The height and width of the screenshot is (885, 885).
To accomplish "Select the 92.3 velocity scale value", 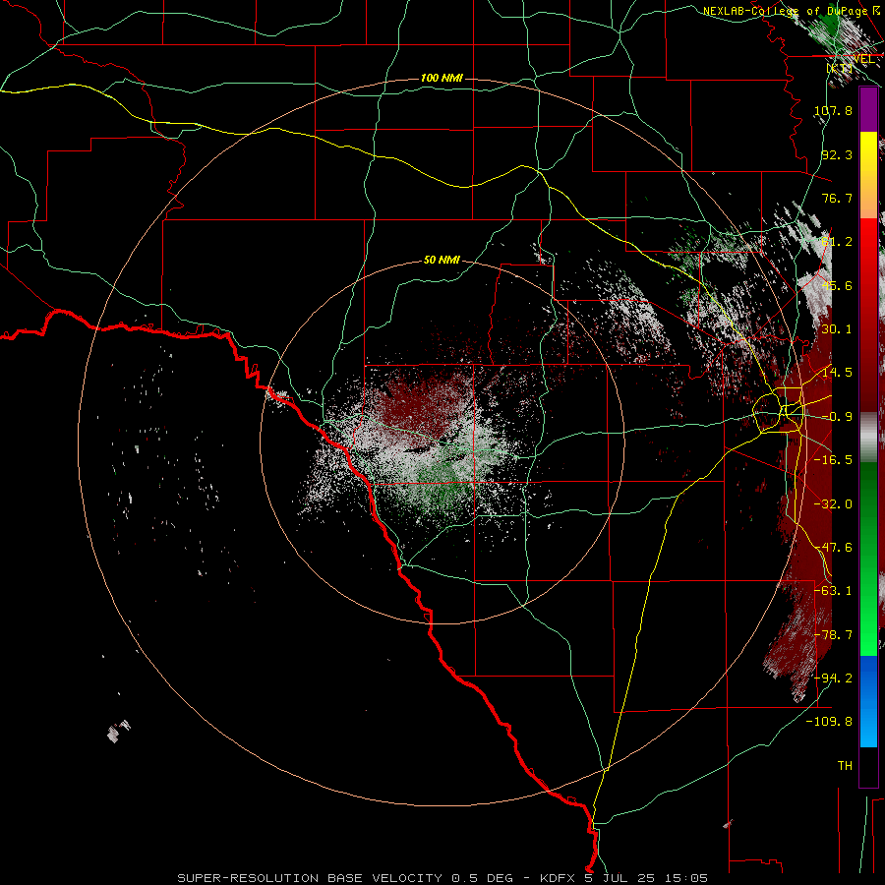I will pos(837,154).
